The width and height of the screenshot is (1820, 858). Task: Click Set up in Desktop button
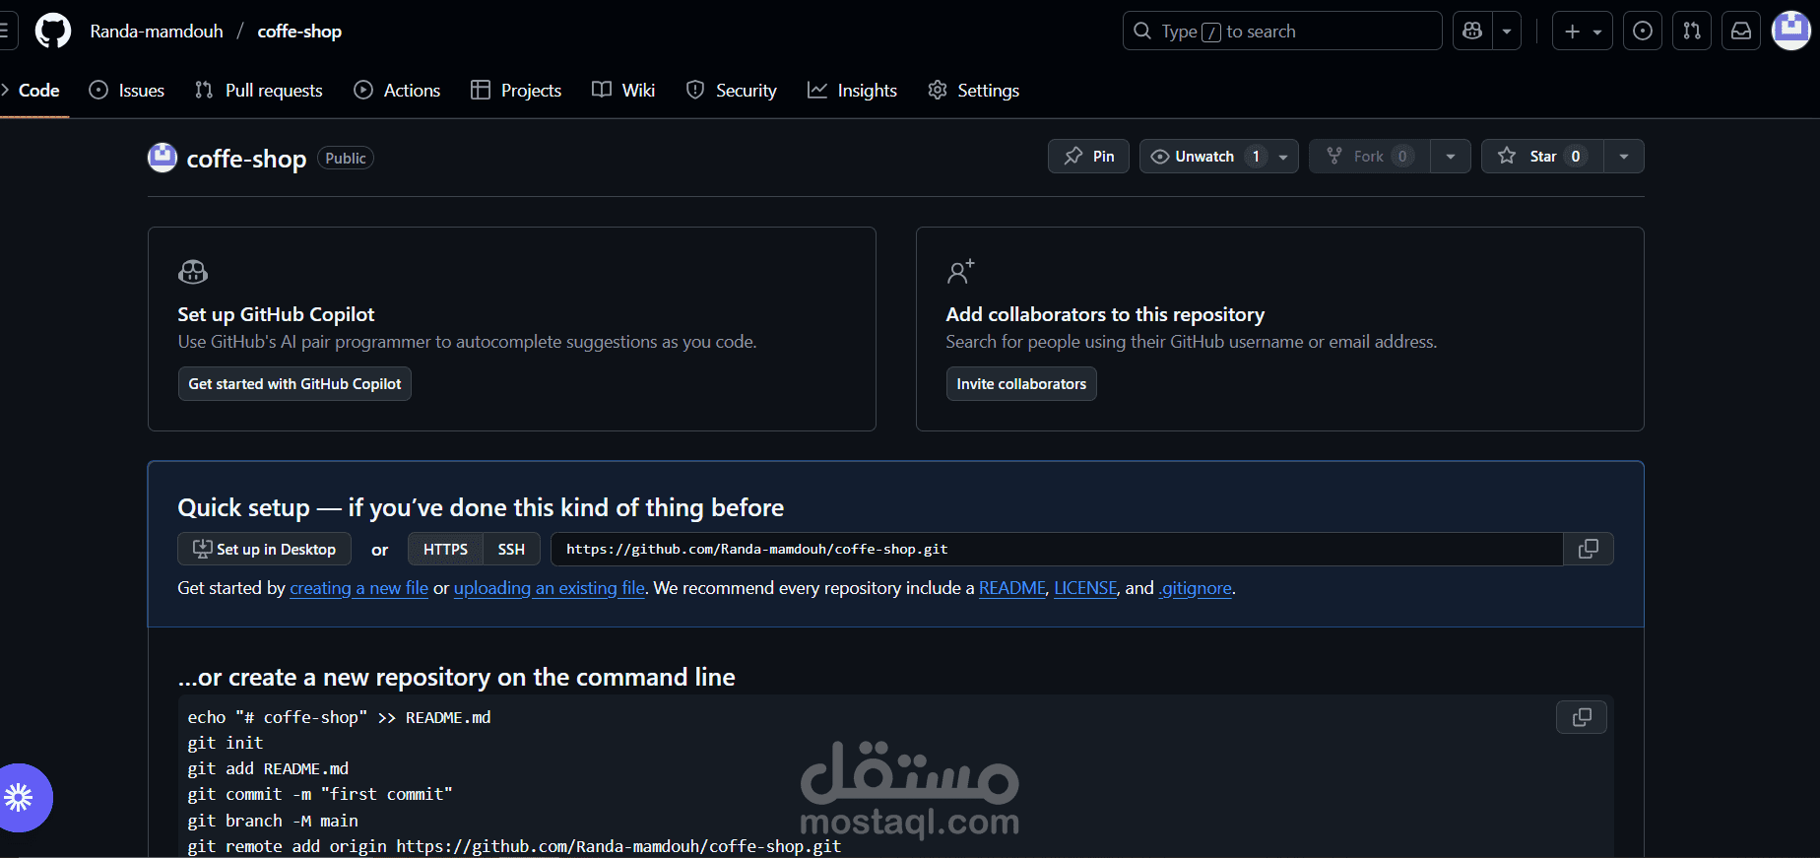coord(264,550)
